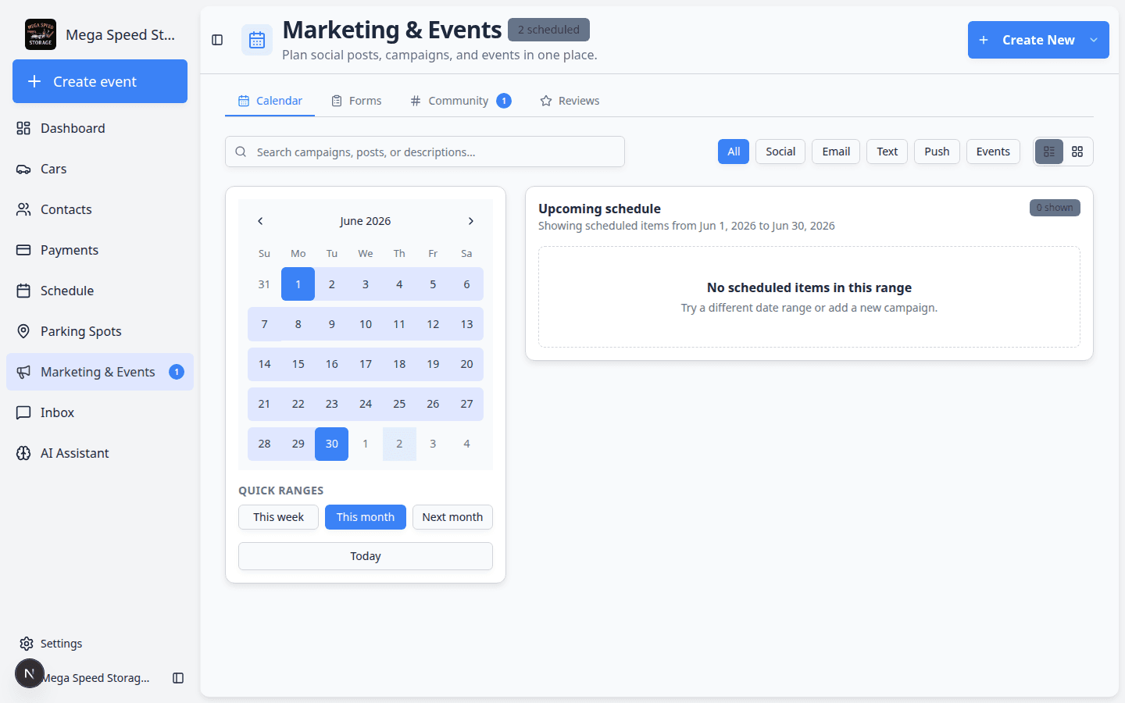Pick June 19 on calendar
The height and width of the screenshot is (703, 1125).
coord(433,364)
